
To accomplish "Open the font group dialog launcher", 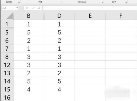I will tap(62, 2).
